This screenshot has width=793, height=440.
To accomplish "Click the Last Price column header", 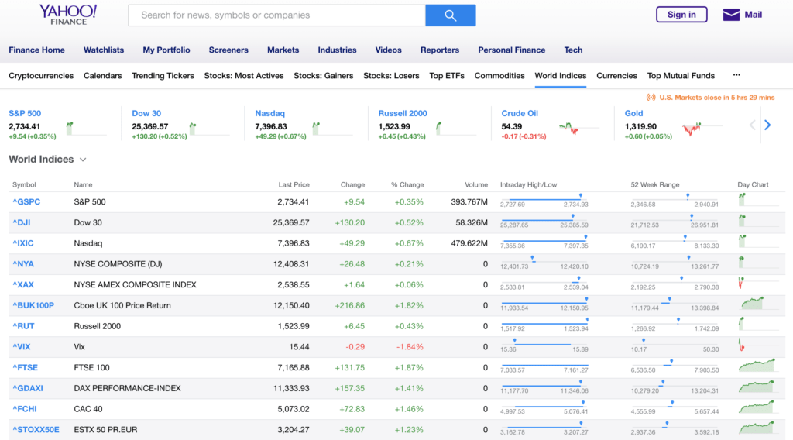I will click(294, 184).
